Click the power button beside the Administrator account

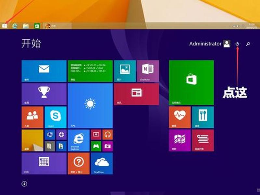237,44
